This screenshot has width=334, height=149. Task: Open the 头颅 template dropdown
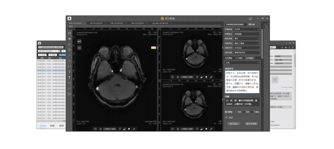pos(242,63)
